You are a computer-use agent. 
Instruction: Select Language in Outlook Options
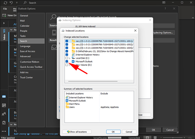pos(31,46)
